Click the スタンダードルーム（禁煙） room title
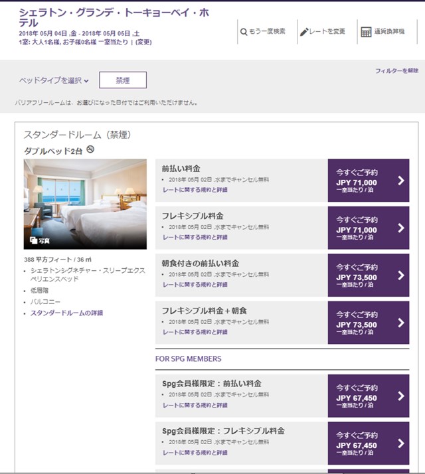The image size is (425, 474). (78, 135)
